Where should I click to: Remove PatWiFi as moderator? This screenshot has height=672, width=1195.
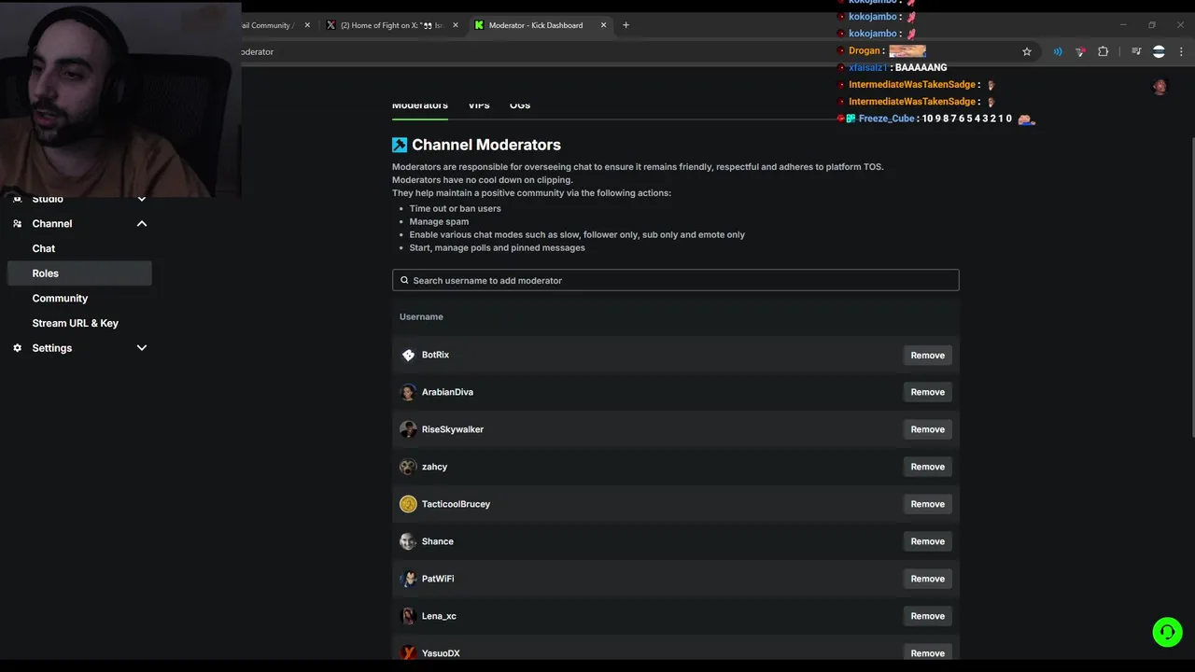click(928, 579)
